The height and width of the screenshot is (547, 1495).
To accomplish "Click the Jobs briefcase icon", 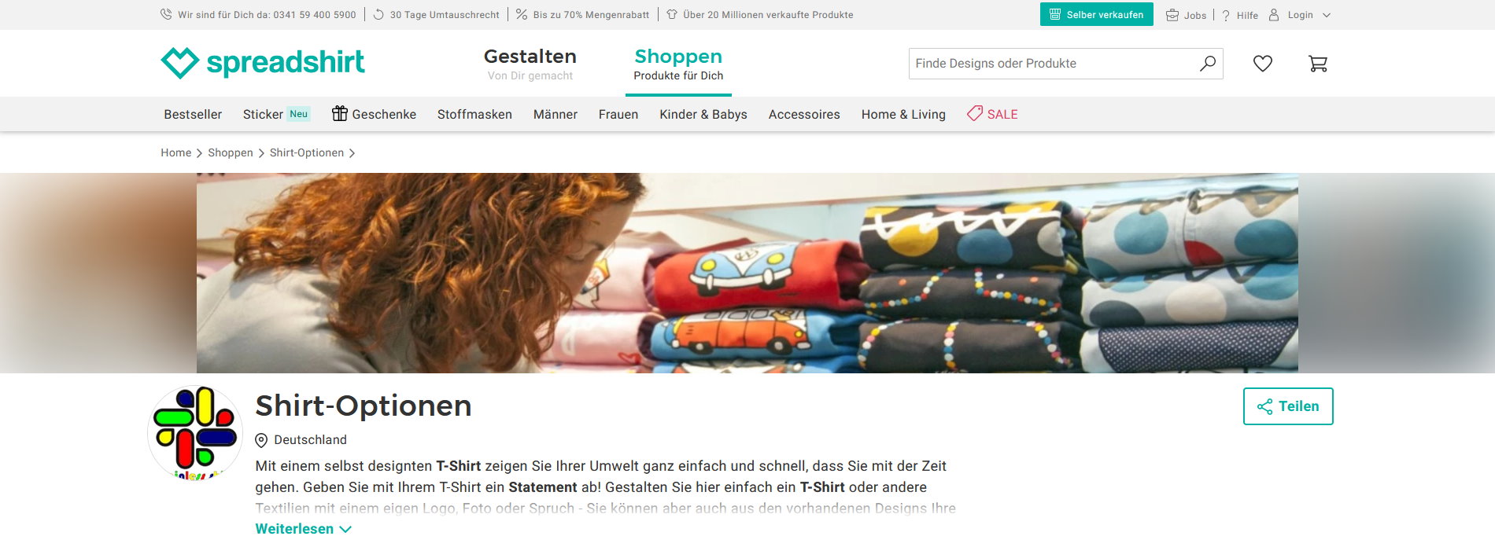I will 1172,15.
